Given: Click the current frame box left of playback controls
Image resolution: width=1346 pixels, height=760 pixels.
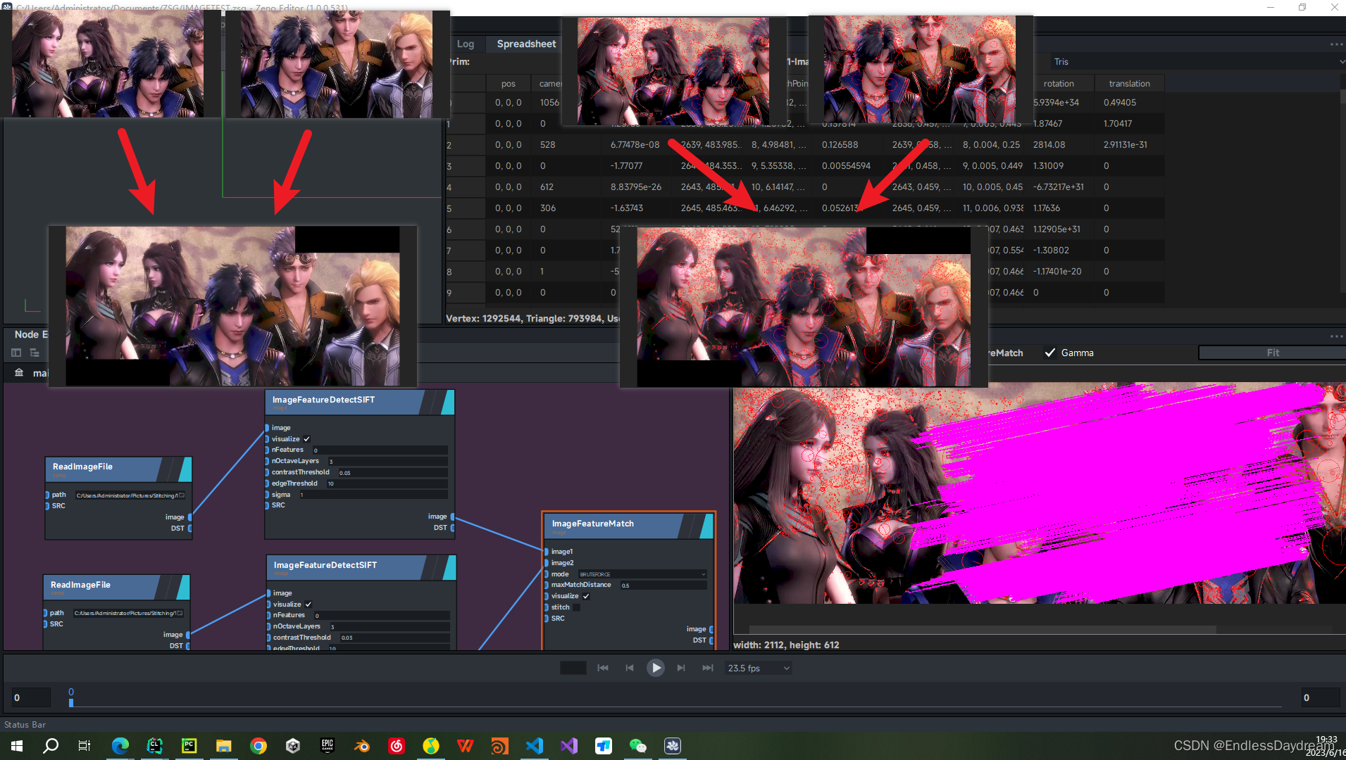Looking at the screenshot, I should 573,668.
